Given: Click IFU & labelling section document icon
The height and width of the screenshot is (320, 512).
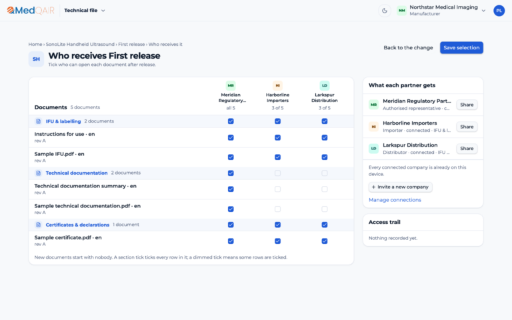Looking at the screenshot, I should (38, 121).
